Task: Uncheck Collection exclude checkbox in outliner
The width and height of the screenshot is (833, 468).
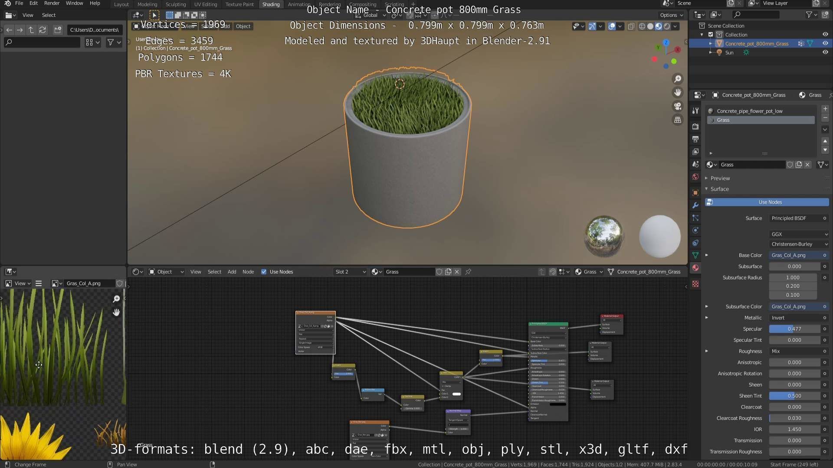Action: coord(711,35)
